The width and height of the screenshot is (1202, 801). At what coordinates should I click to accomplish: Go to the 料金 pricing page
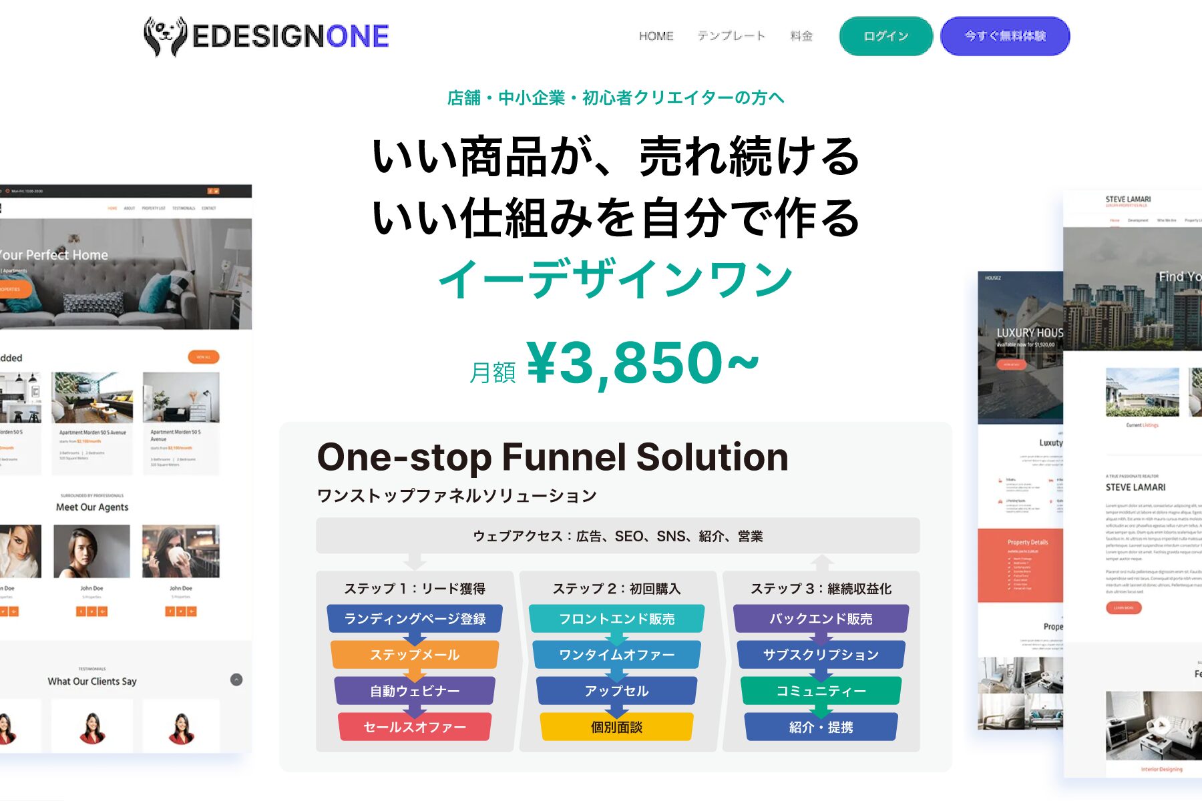point(801,36)
